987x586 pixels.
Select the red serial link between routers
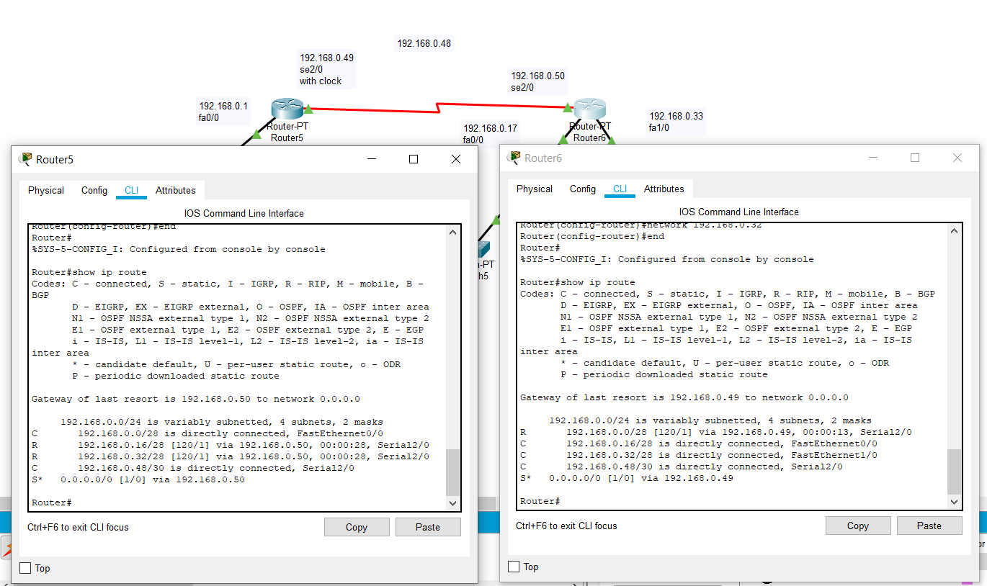tap(437, 109)
